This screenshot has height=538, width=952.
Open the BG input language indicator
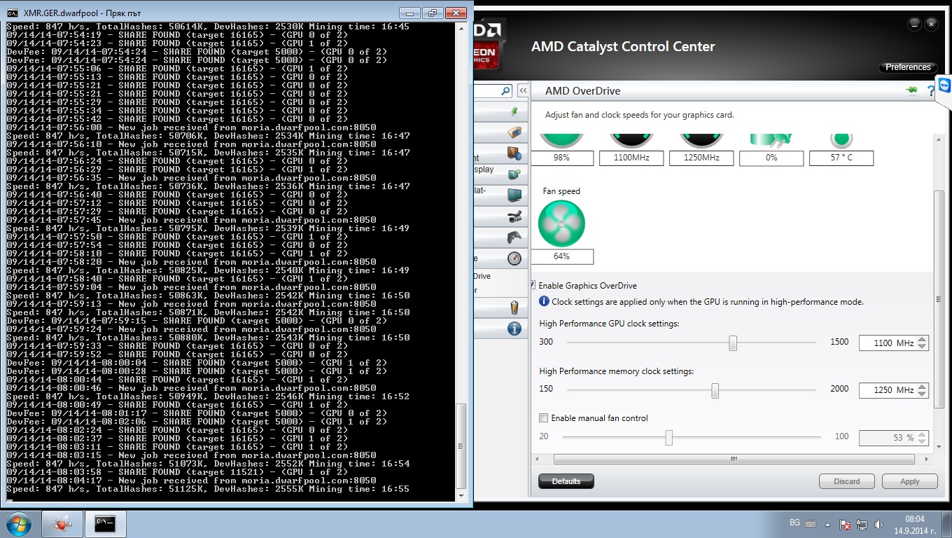(794, 523)
